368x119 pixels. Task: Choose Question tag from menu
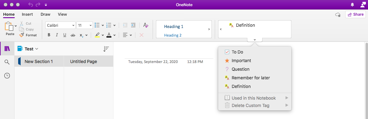(255, 69)
